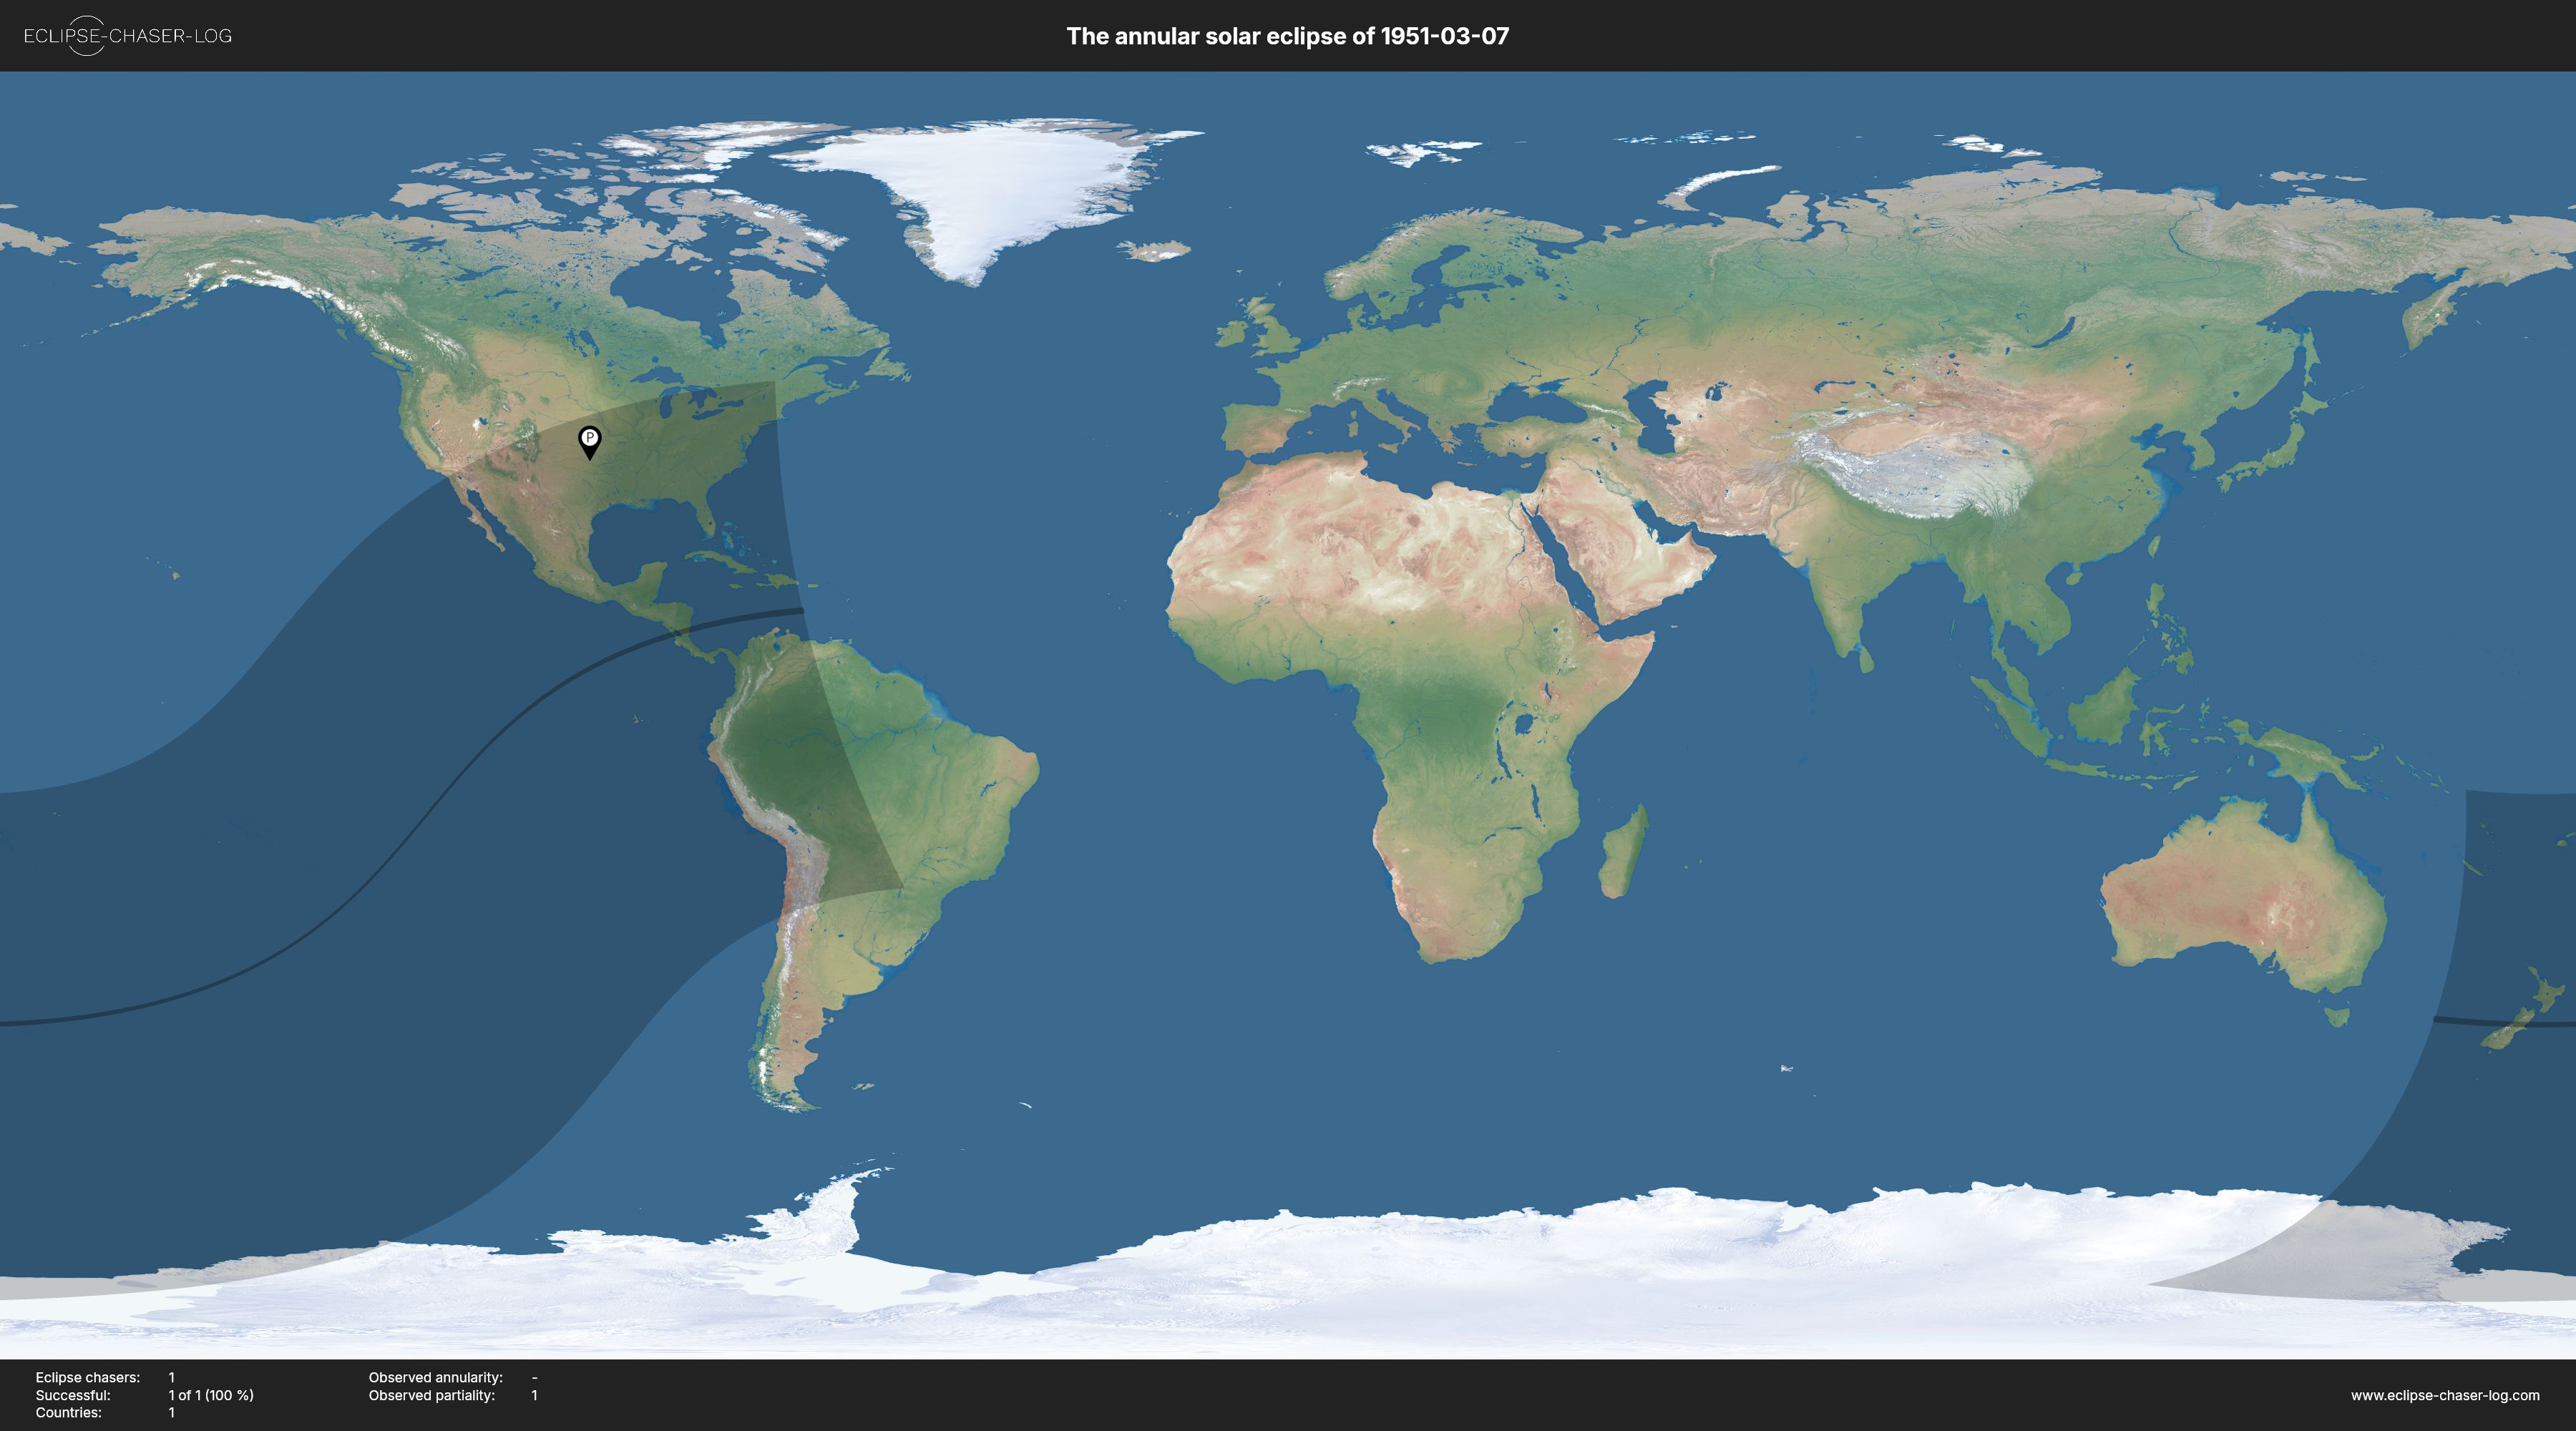Click the Observed partiality value 1
The image size is (2576, 1431).
pyautogui.click(x=534, y=1395)
